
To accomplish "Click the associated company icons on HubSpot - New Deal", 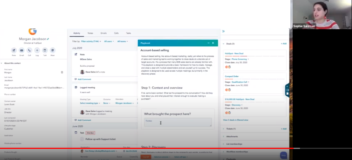I will click(x=228, y=67).
